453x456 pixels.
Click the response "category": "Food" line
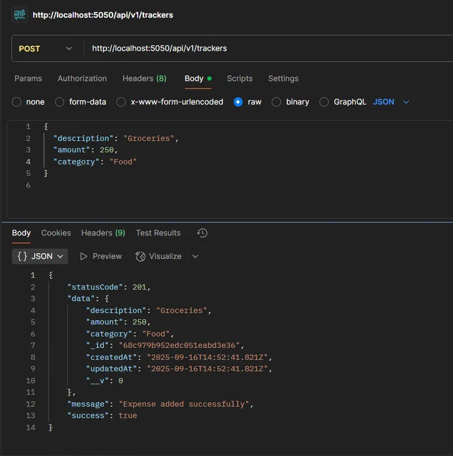click(x=130, y=334)
